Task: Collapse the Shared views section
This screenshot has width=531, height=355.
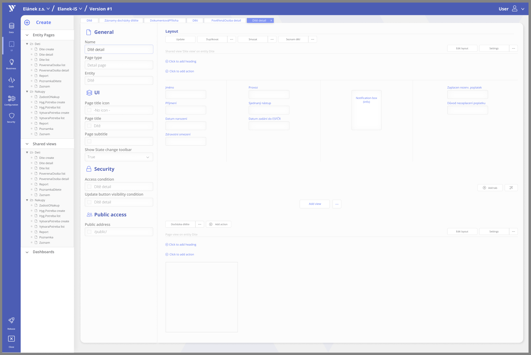Action: 27,144
